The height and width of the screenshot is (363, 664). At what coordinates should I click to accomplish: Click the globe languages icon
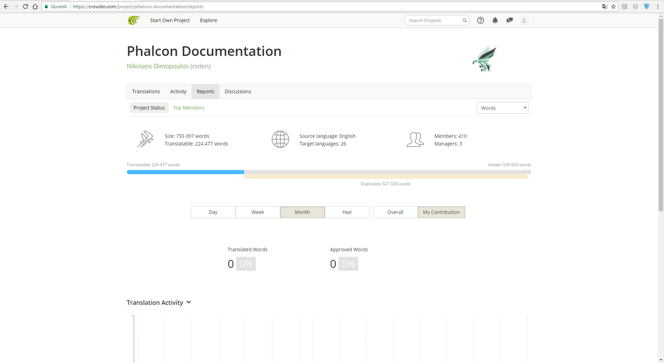(280, 139)
